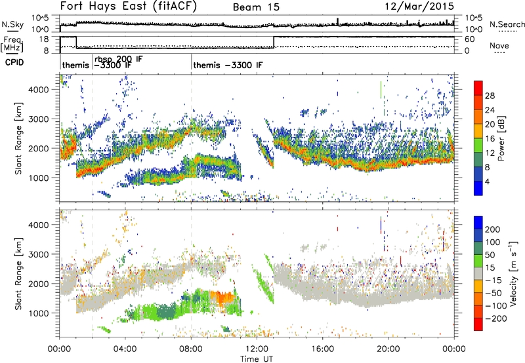This screenshot has width=525, height=363.
Task: Click the 'Slant Range [km]' label of power panel
Action: coord(18,138)
